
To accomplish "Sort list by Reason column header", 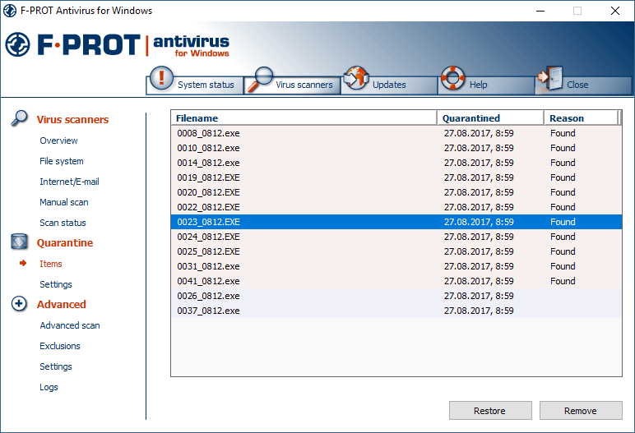I will 581,118.
